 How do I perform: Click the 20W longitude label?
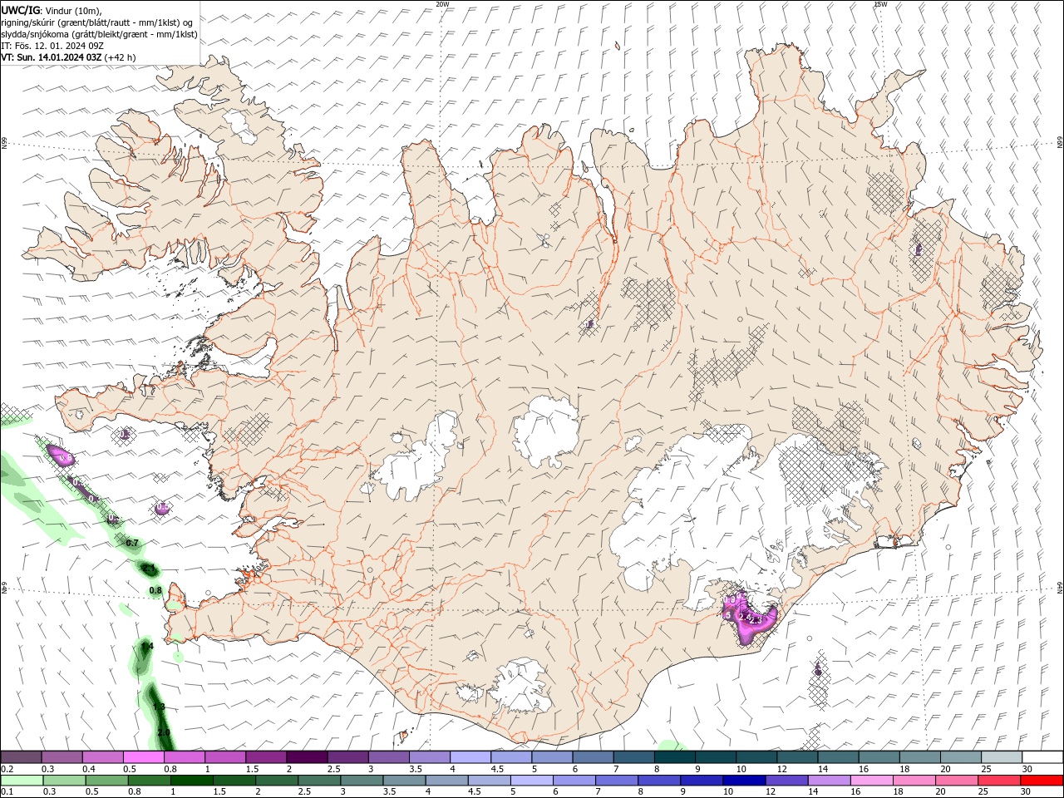(x=442, y=4)
